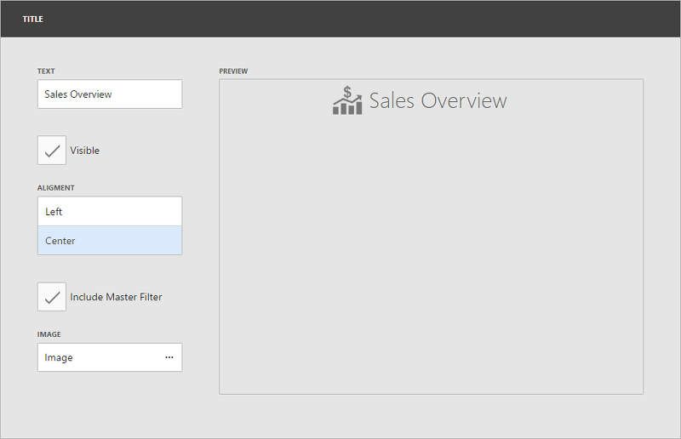Click the "Visible" label text
681x439 pixels.
[x=84, y=151]
